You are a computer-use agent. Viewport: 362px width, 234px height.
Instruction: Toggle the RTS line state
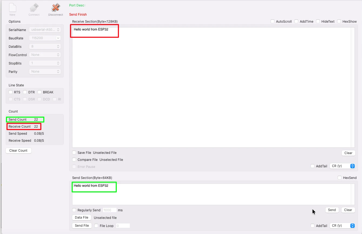coord(11,92)
